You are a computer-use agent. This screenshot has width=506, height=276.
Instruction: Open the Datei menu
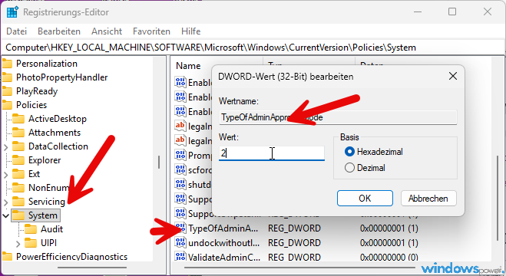16,31
